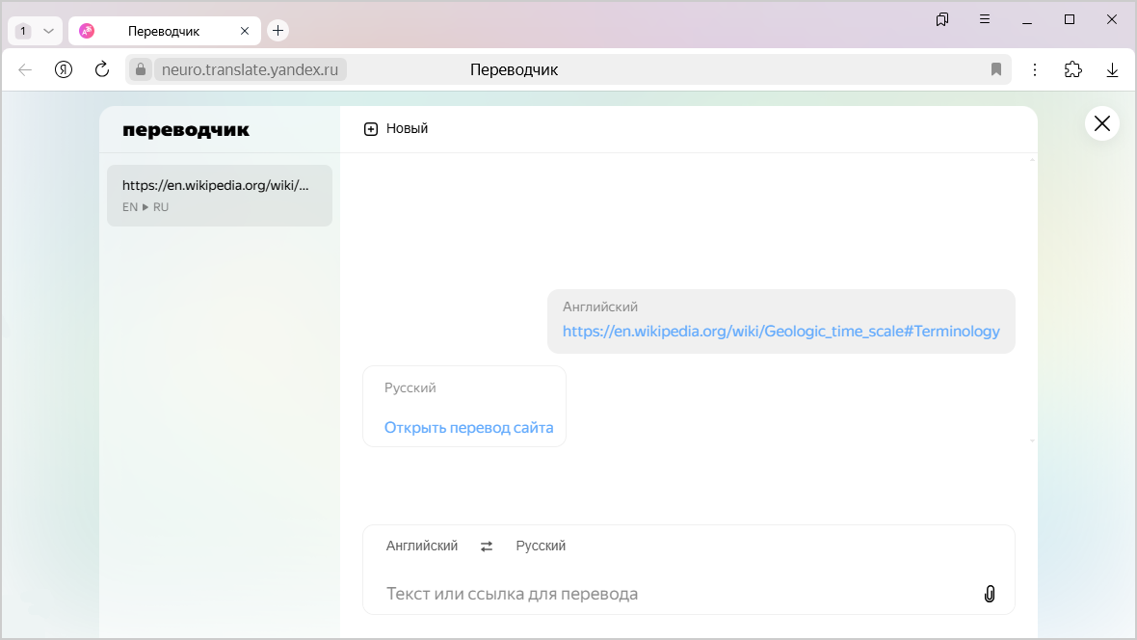Open a new browser tab

coord(278,31)
